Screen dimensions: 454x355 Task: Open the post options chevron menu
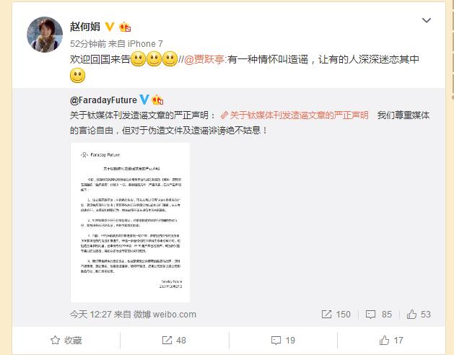click(x=426, y=20)
